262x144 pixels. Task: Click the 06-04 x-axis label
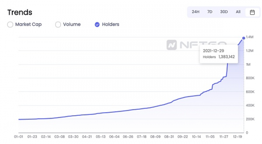click(x=114, y=137)
